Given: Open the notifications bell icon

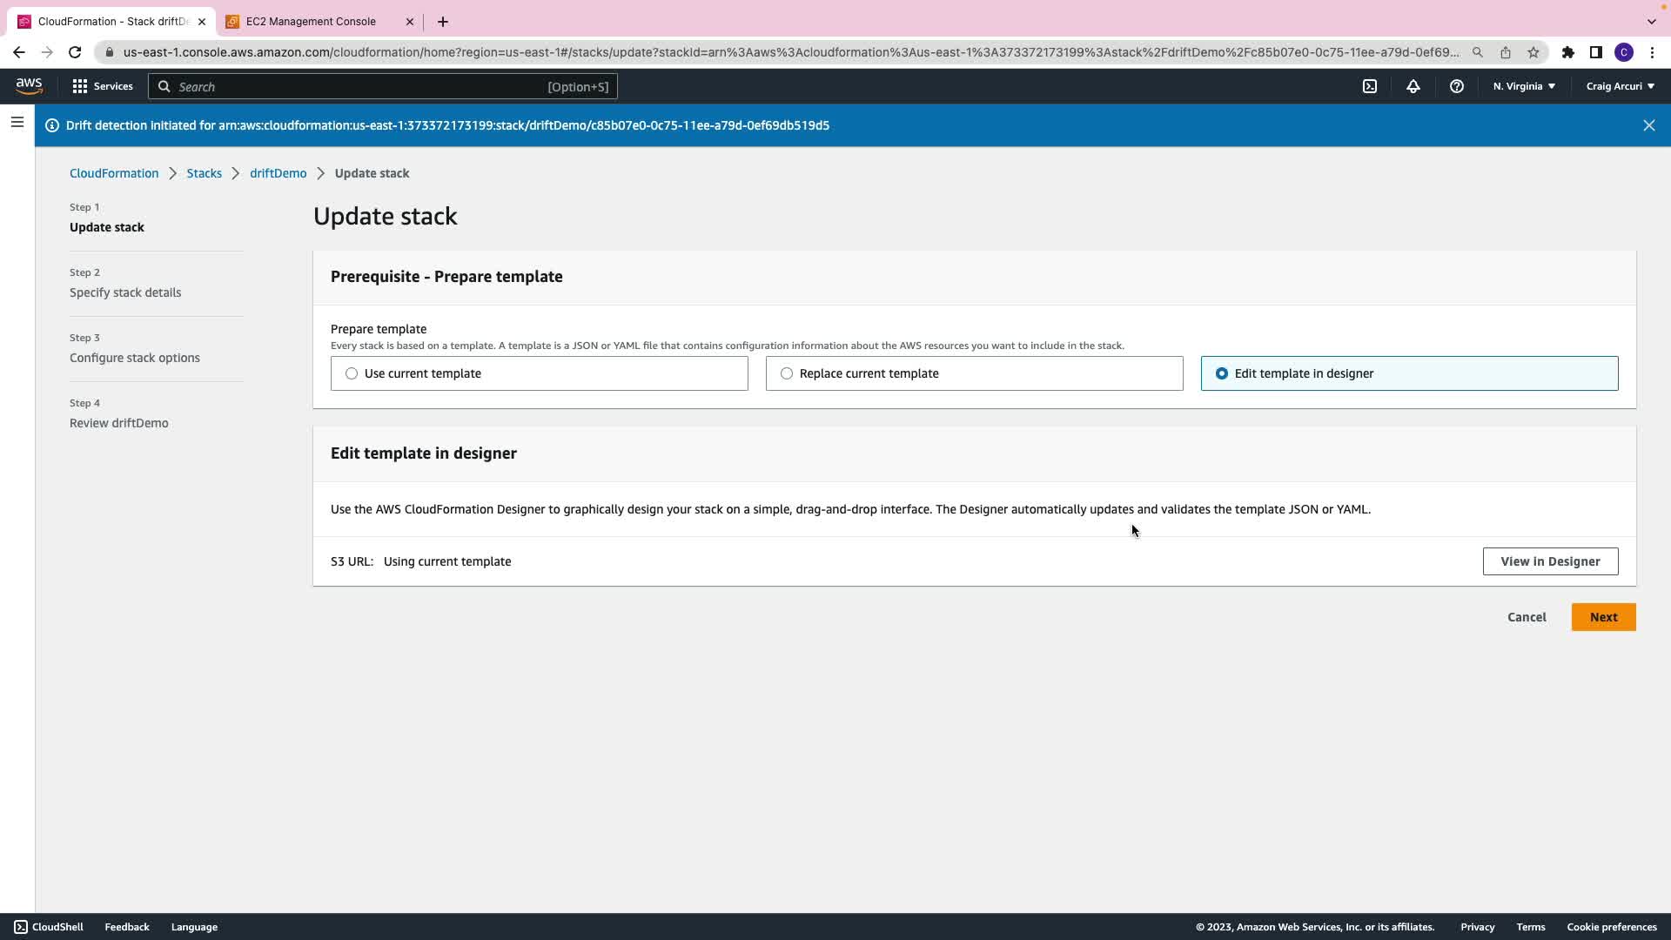Looking at the screenshot, I should pos(1413,86).
